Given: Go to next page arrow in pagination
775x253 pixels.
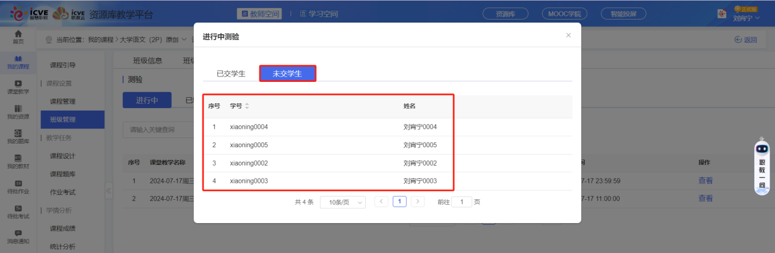Looking at the screenshot, I should point(418,201).
